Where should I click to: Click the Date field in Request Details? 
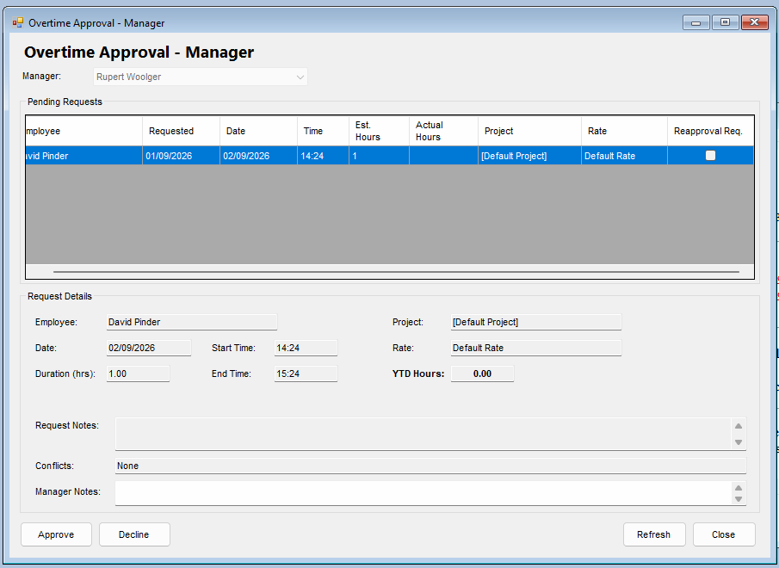click(149, 348)
